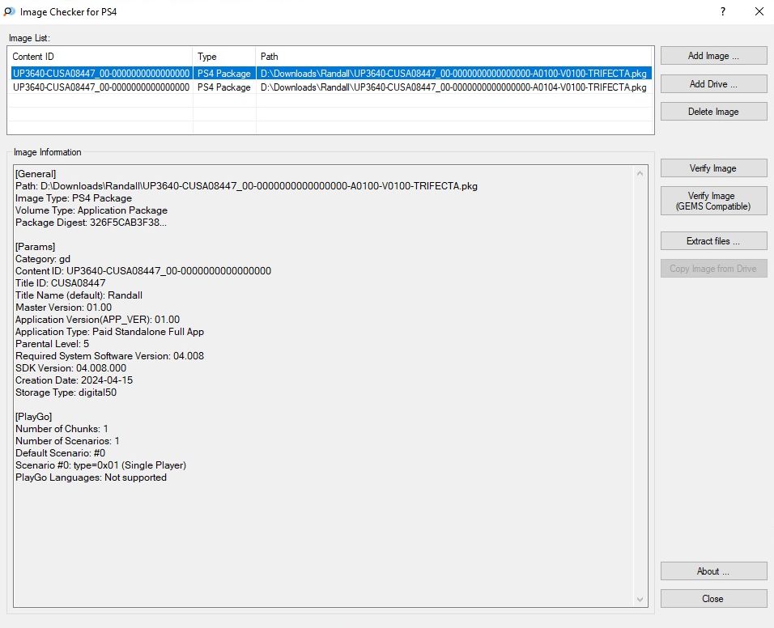Image resolution: width=774 pixels, height=628 pixels.
Task: Sort by the Type column header
Action: 224,56
